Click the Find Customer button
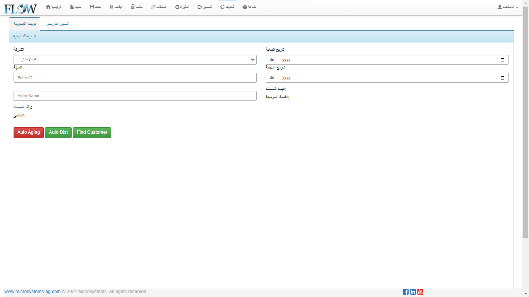Image resolution: width=529 pixels, height=297 pixels. point(92,133)
